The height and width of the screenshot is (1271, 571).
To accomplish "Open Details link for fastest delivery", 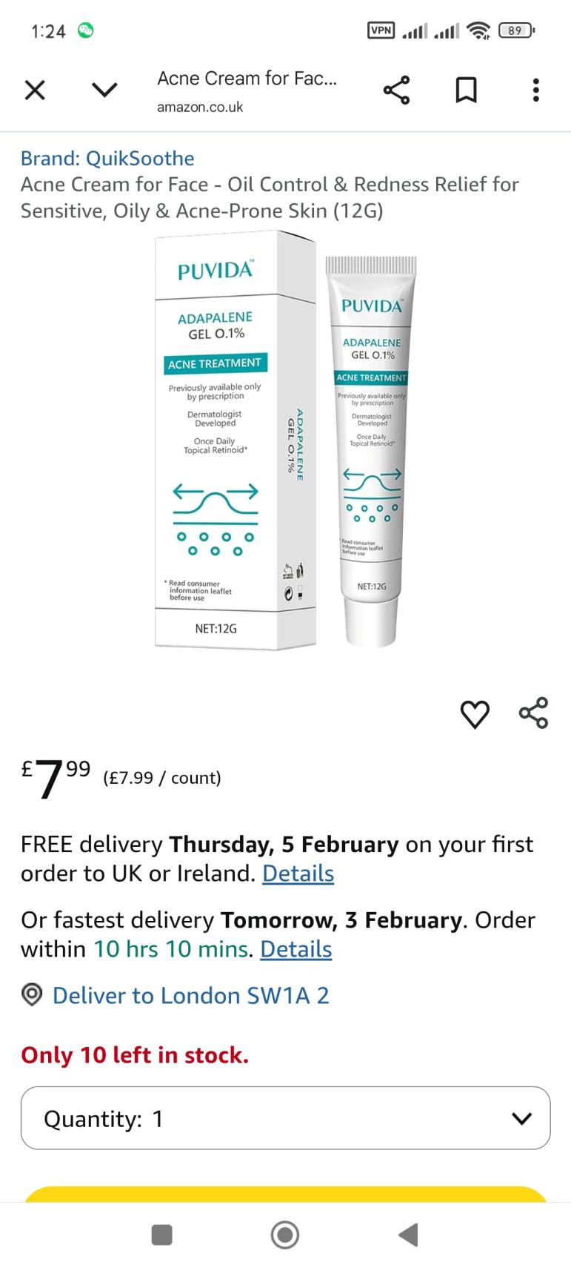I will point(295,949).
